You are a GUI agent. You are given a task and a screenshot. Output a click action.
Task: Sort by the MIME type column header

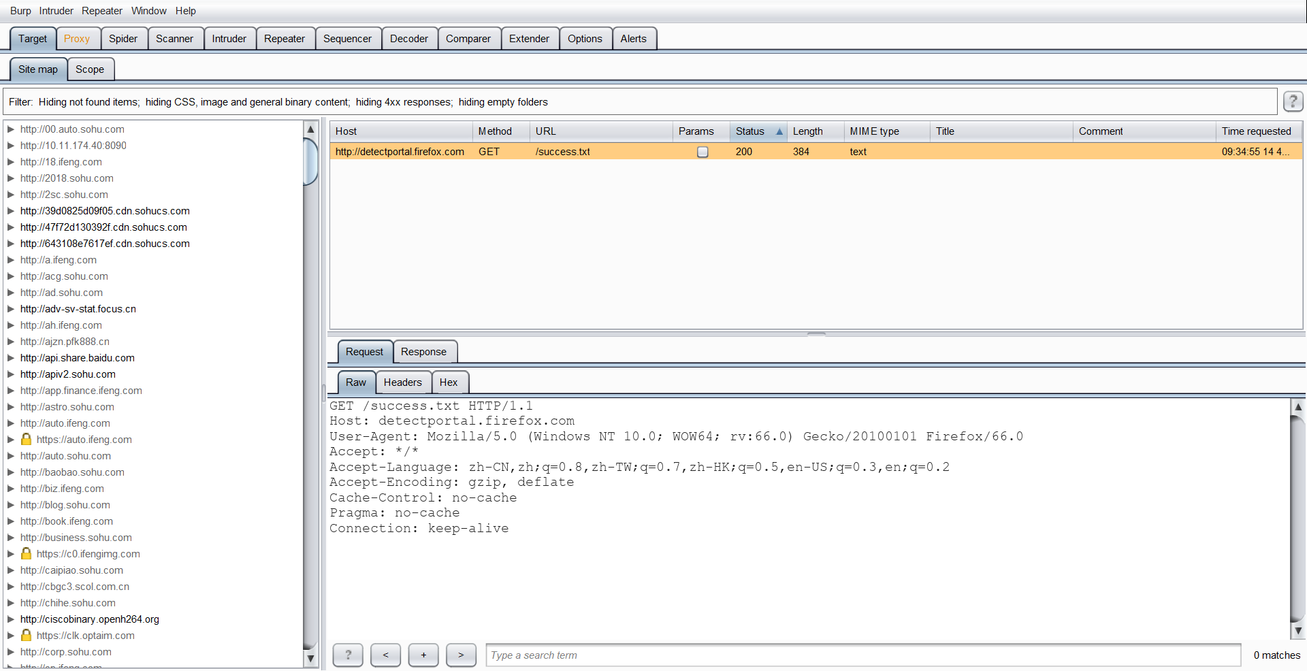pyautogui.click(x=887, y=131)
